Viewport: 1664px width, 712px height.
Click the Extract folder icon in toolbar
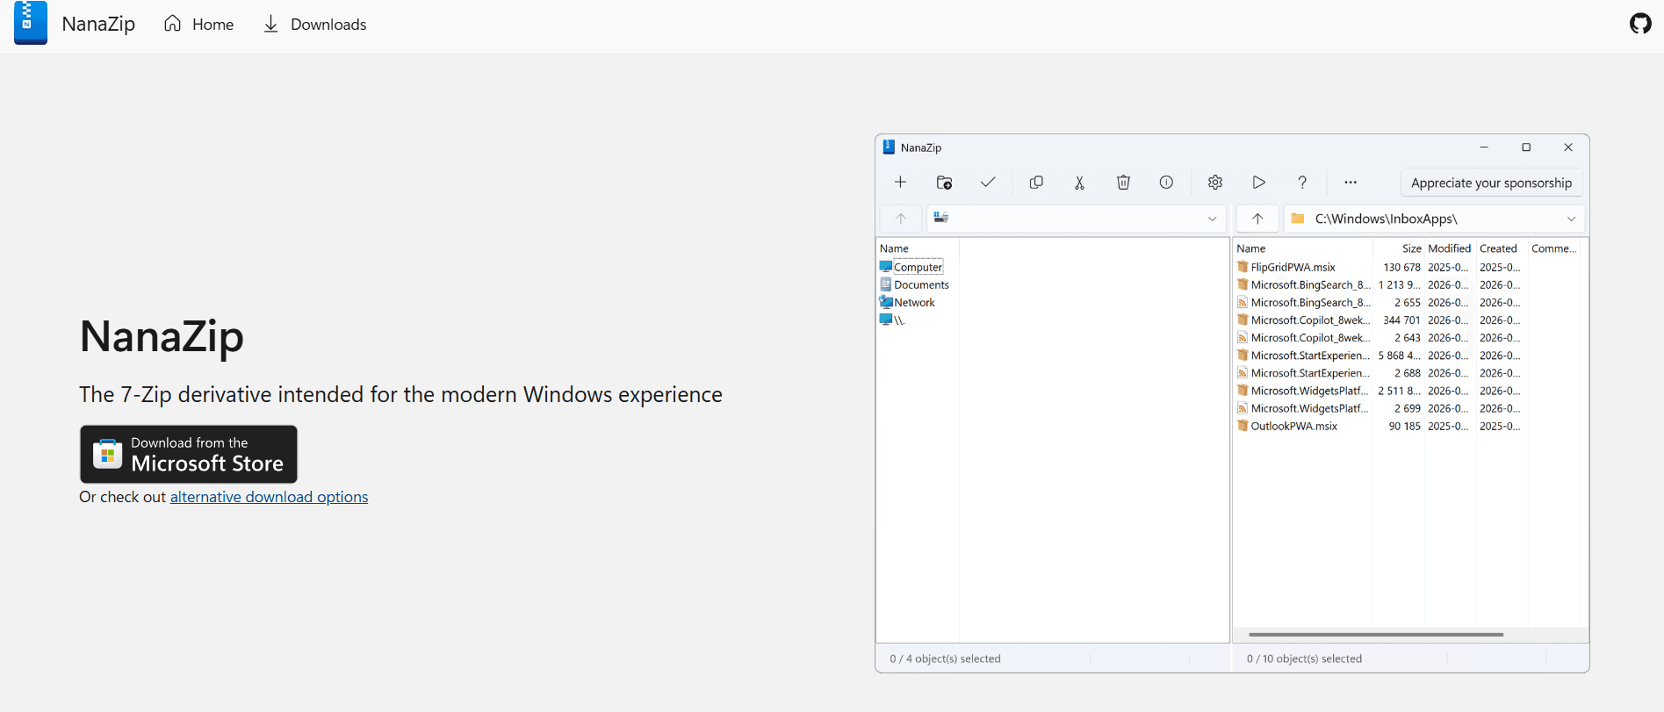click(x=944, y=183)
